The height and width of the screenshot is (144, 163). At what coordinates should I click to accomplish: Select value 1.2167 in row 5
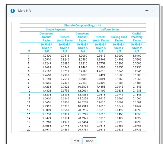tap(47, 71)
